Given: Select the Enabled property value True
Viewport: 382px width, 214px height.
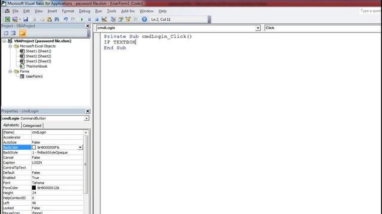Looking at the screenshot, I should (x=57, y=178).
